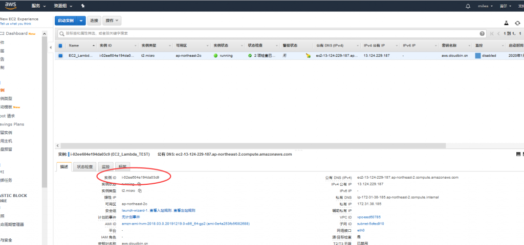Open the 操作 actions dropdown
This screenshot has width=524, height=245.
tap(112, 20)
